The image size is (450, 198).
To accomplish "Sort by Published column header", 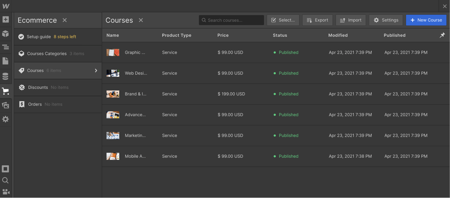I will point(395,35).
